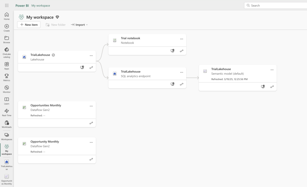Open more options on Opportunity Monthly card
The height and width of the screenshot is (187, 307).
click(91, 142)
